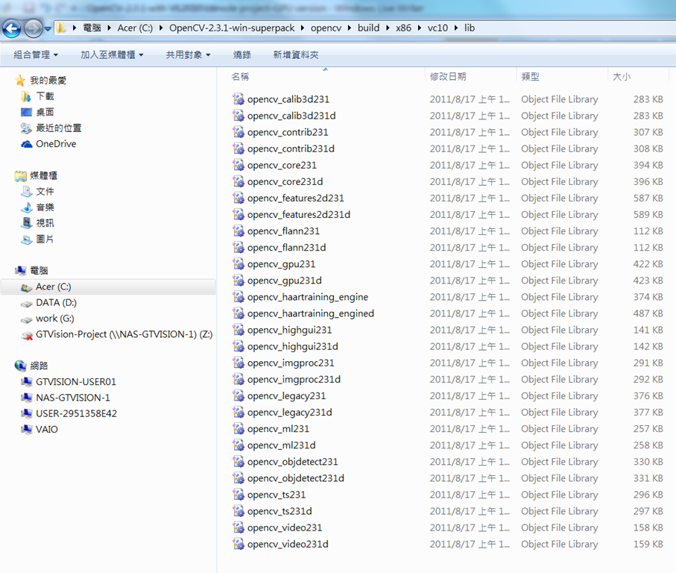Select file name opencv_imgproc231
This screenshot has width=676, height=573.
[x=291, y=363]
